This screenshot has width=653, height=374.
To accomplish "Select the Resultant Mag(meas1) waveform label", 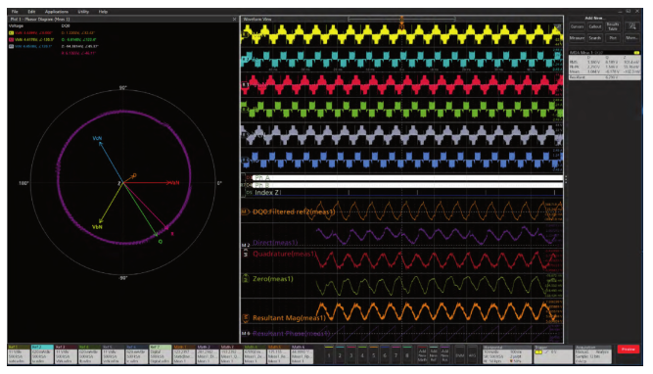I will [x=289, y=318].
